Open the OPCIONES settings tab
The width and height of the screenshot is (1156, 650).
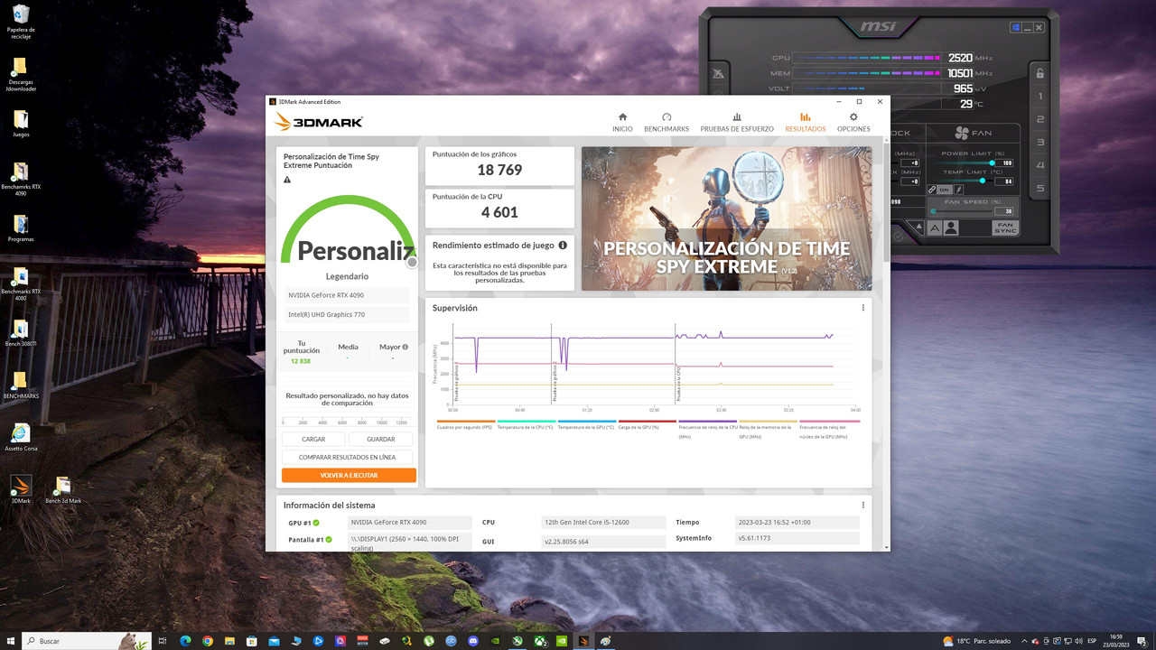pos(853,123)
